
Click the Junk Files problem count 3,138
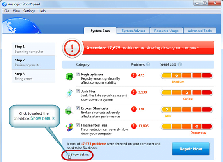(x=143, y=92)
